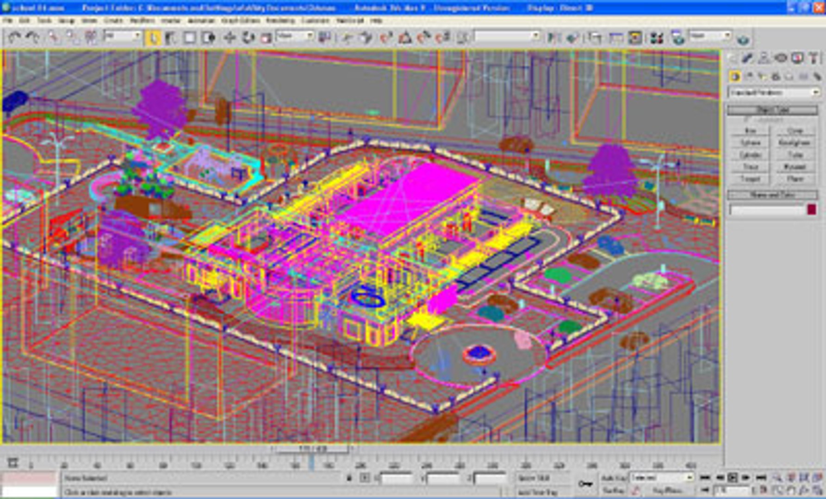Click the Box primitive button

coord(750,131)
